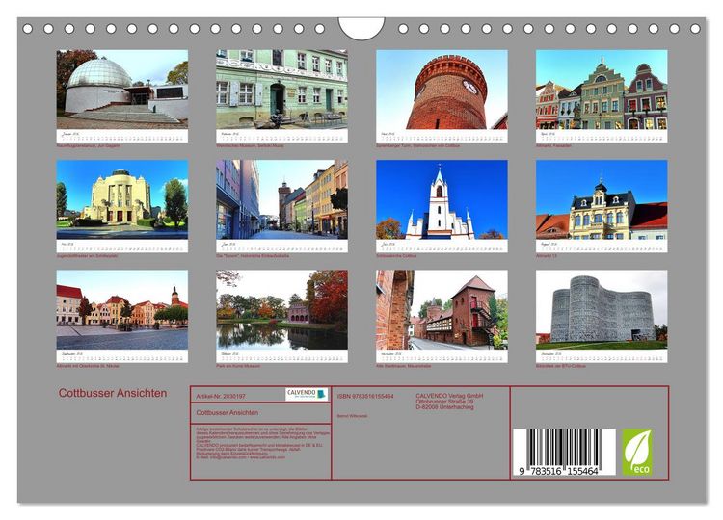Click barcode number '9 783516 155464'

558,471
